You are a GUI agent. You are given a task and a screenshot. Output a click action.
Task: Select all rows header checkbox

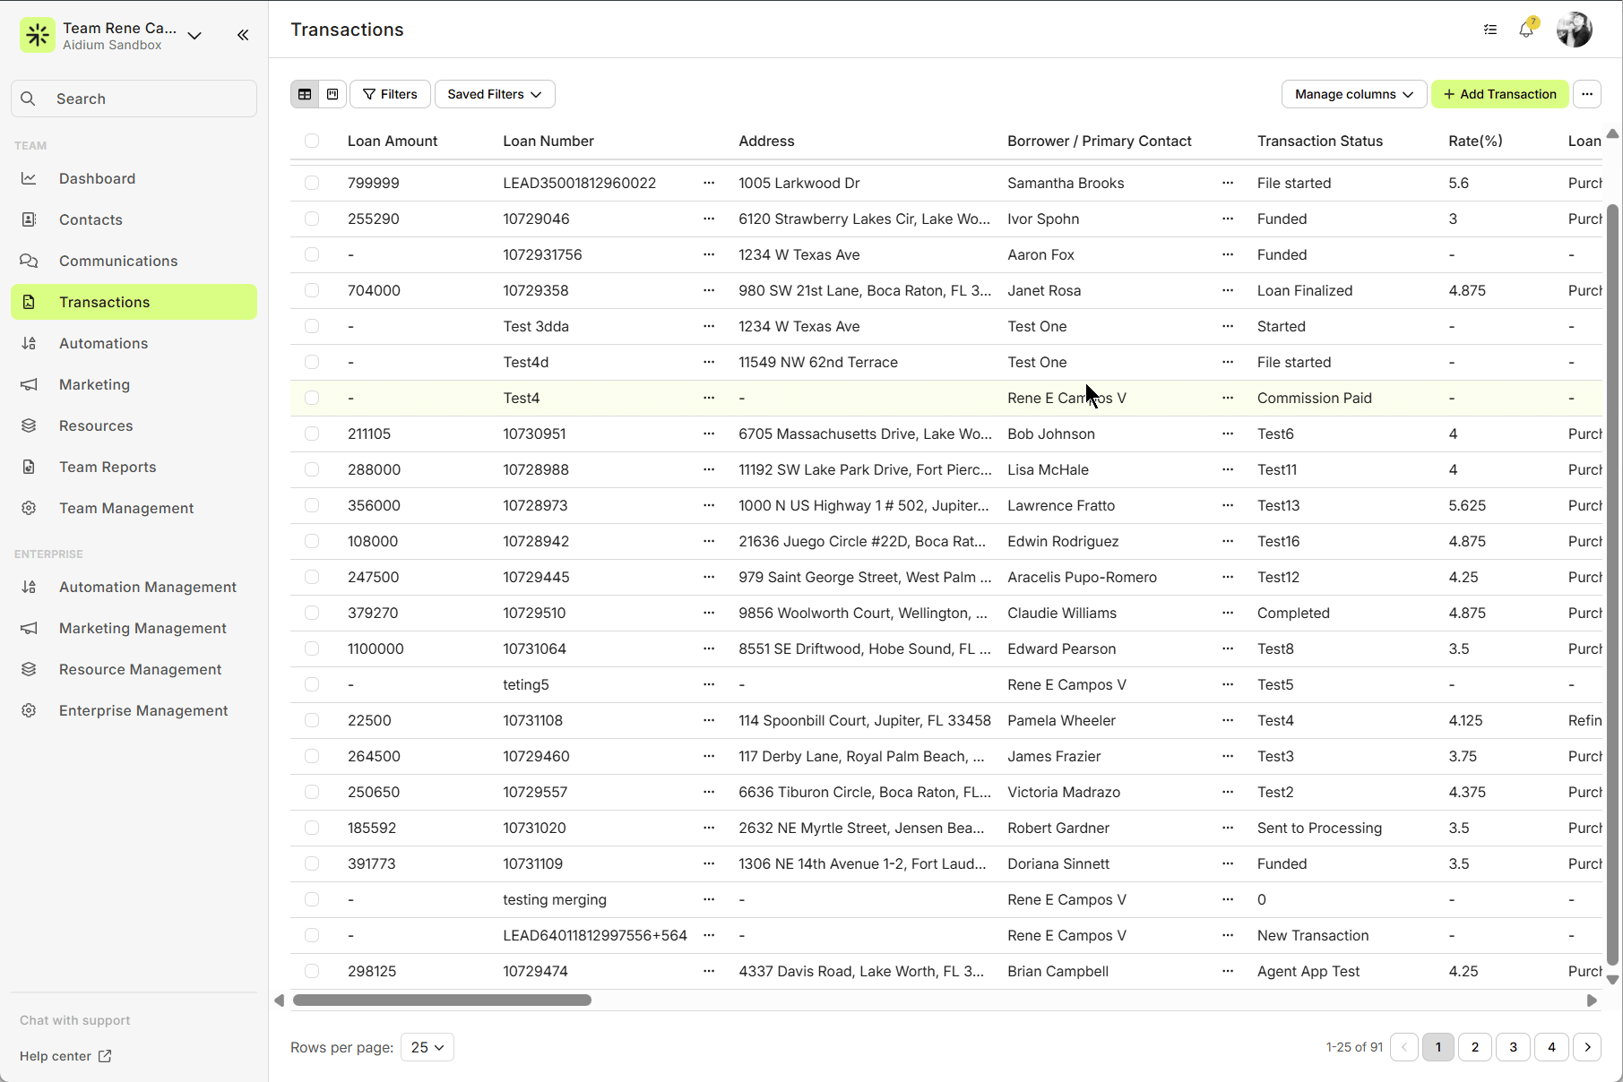tap(312, 141)
